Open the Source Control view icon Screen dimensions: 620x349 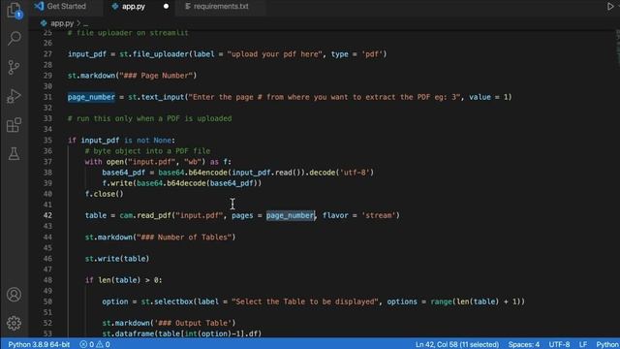(x=14, y=67)
